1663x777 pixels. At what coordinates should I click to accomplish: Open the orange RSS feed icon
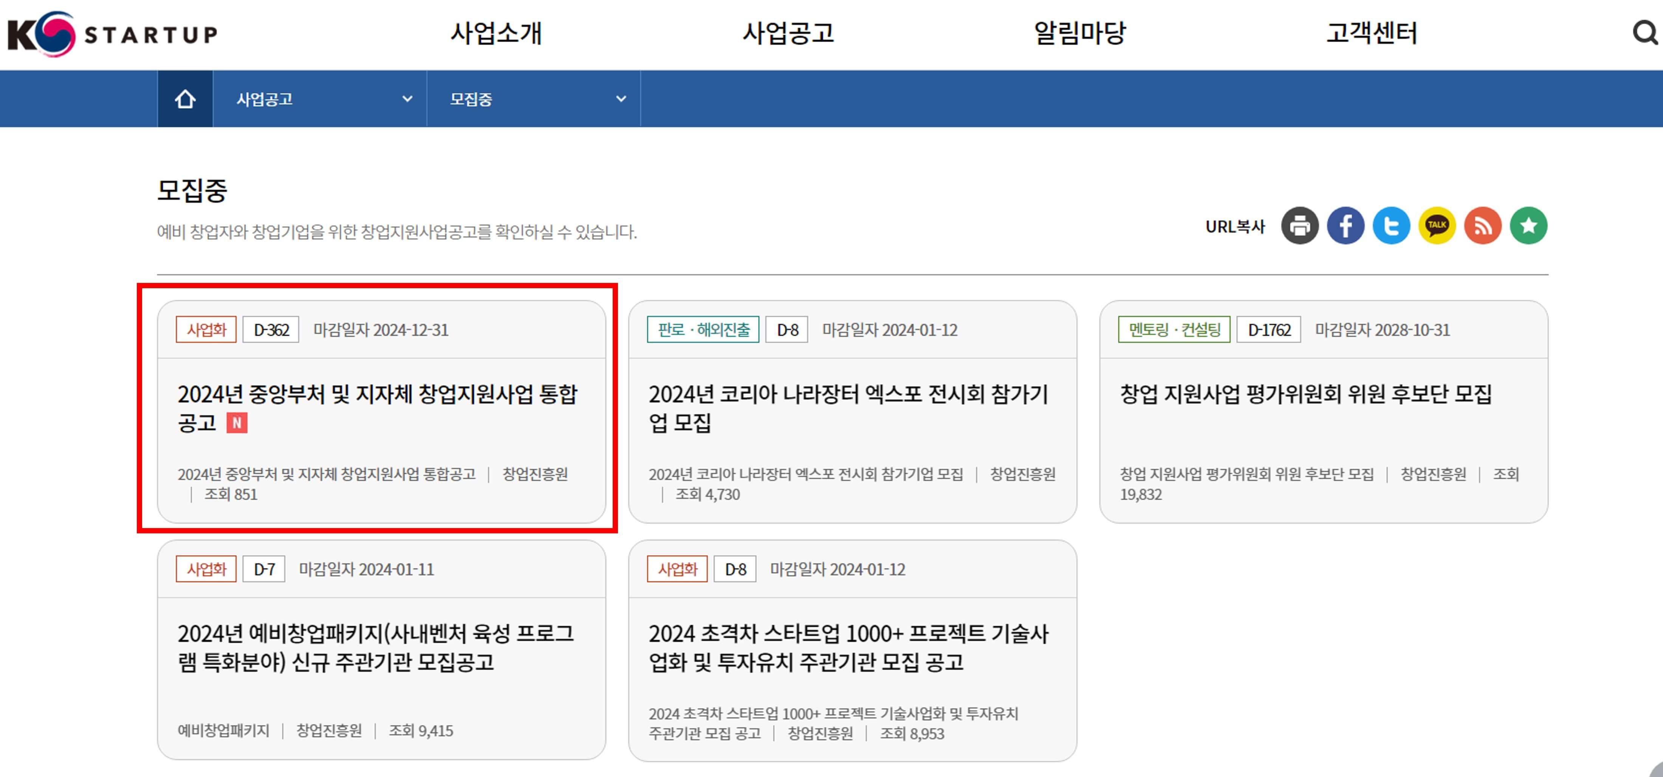pos(1483,226)
